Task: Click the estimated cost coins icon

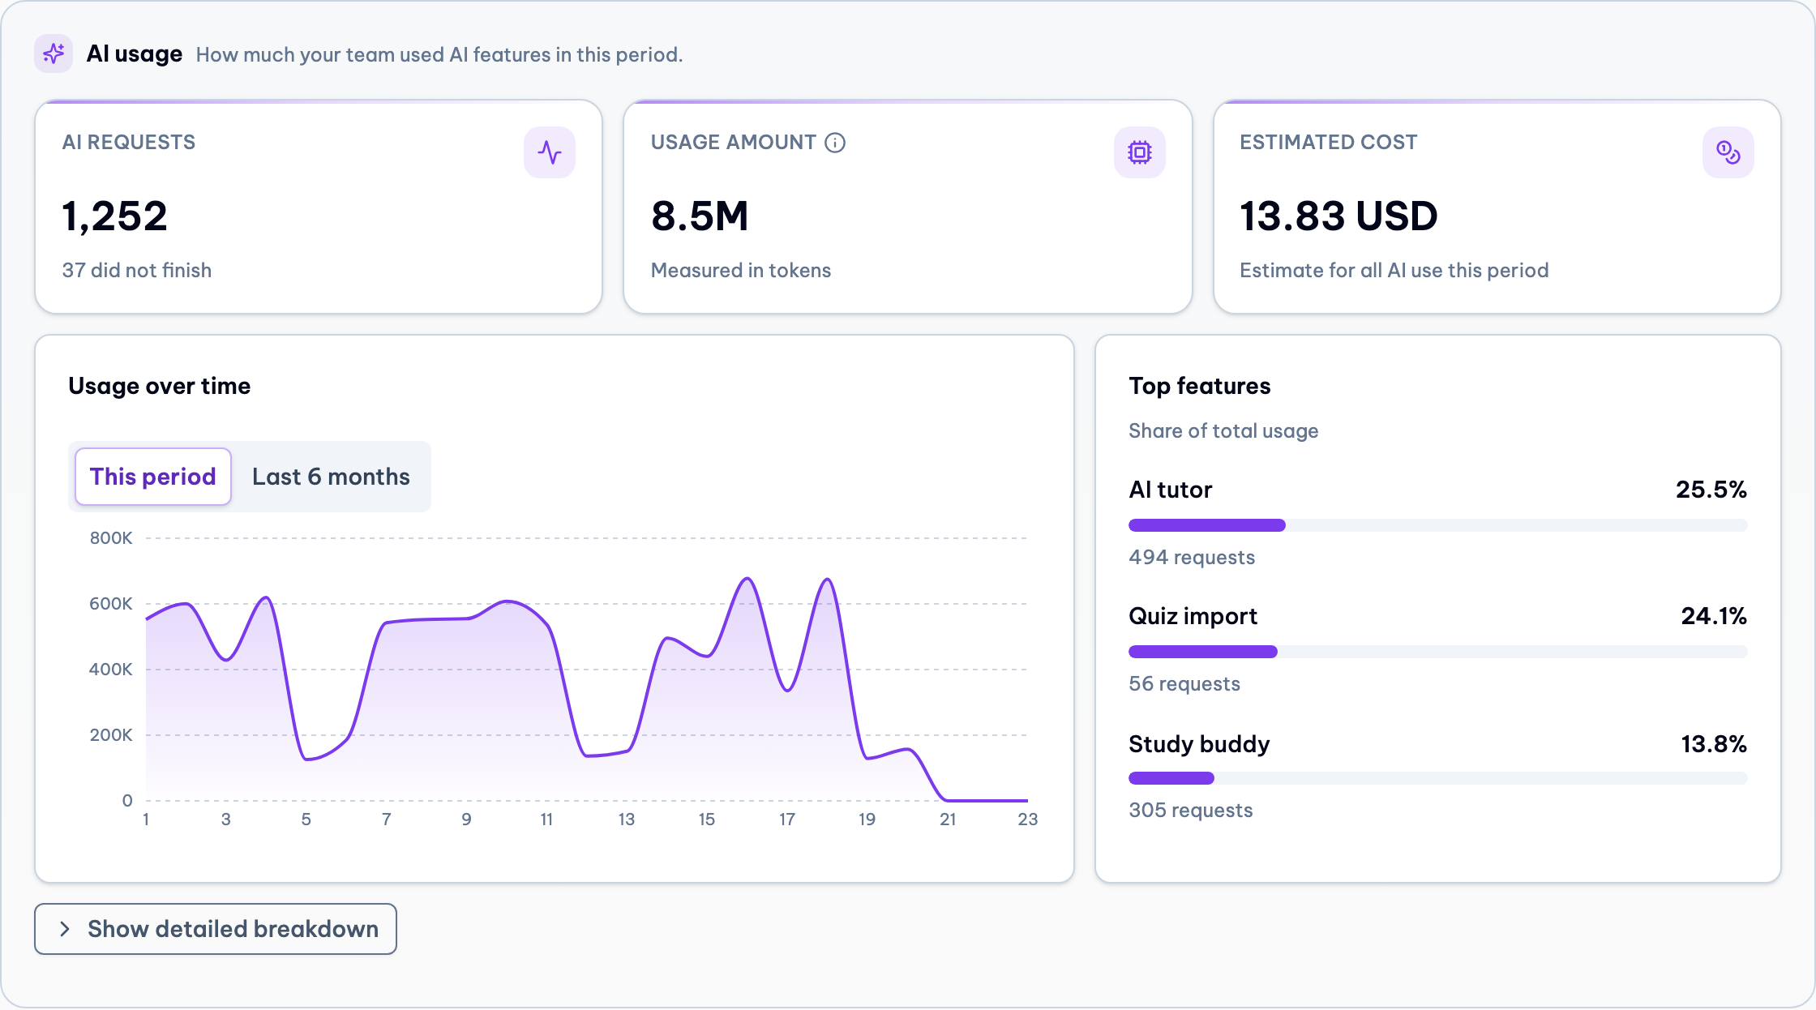Action: (x=1728, y=152)
